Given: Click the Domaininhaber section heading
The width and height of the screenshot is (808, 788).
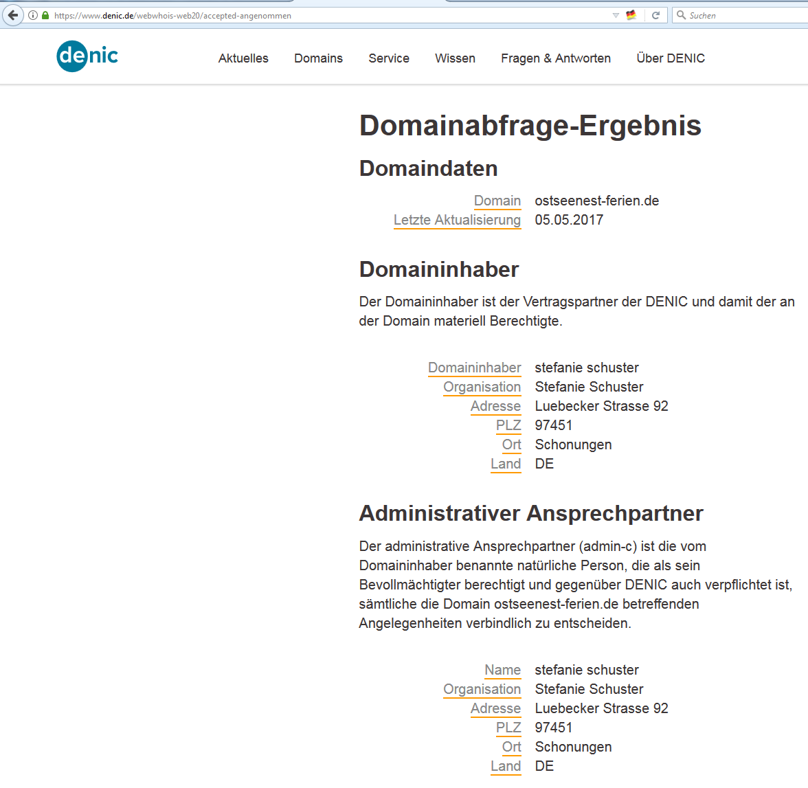Looking at the screenshot, I should (439, 269).
